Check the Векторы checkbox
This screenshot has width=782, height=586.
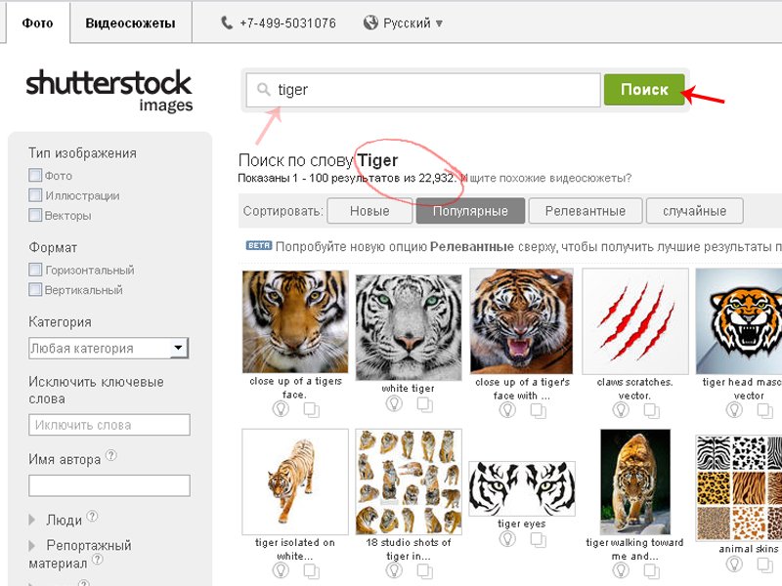click(x=35, y=215)
